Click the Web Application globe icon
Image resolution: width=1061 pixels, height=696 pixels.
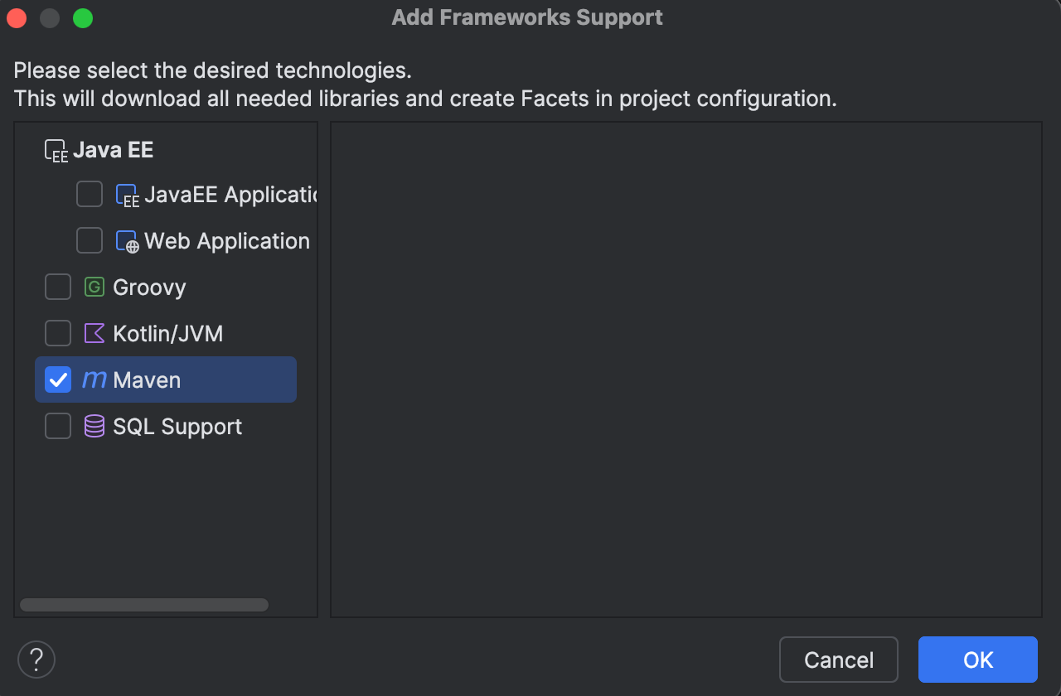click(127, 242)
